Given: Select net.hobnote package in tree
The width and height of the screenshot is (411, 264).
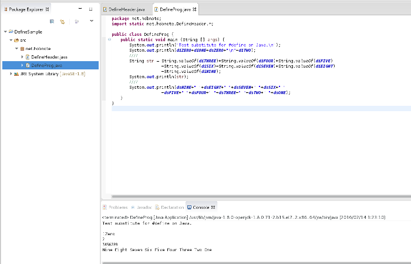Looking at the screenshot, I should point(38,49).
